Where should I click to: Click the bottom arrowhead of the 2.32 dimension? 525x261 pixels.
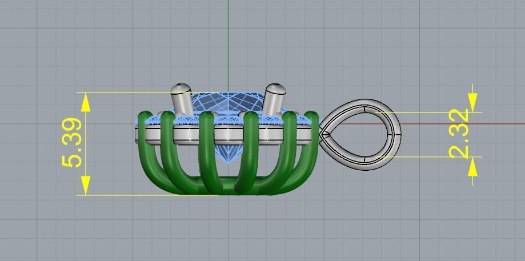(x=472, y=166)
